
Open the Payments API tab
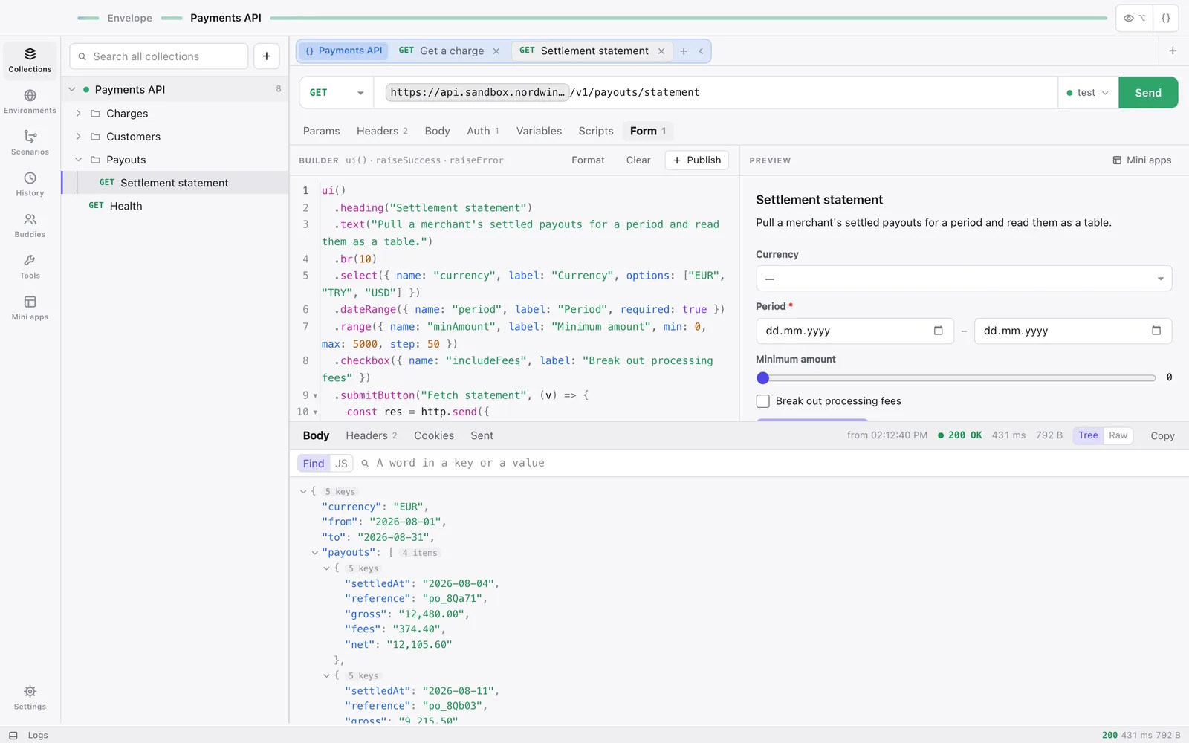pos(343,51)
